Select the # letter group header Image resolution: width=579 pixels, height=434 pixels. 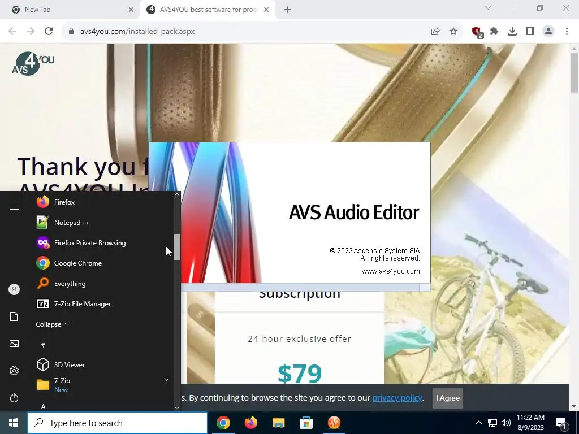click(43, 345)
